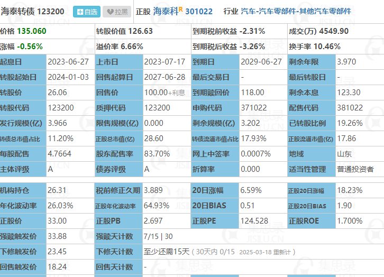Viewport: 384px width, 277px height.
Task: Open the 海泰科 underlying stock link
Action: pyautogui.click(x=165, y=11)
